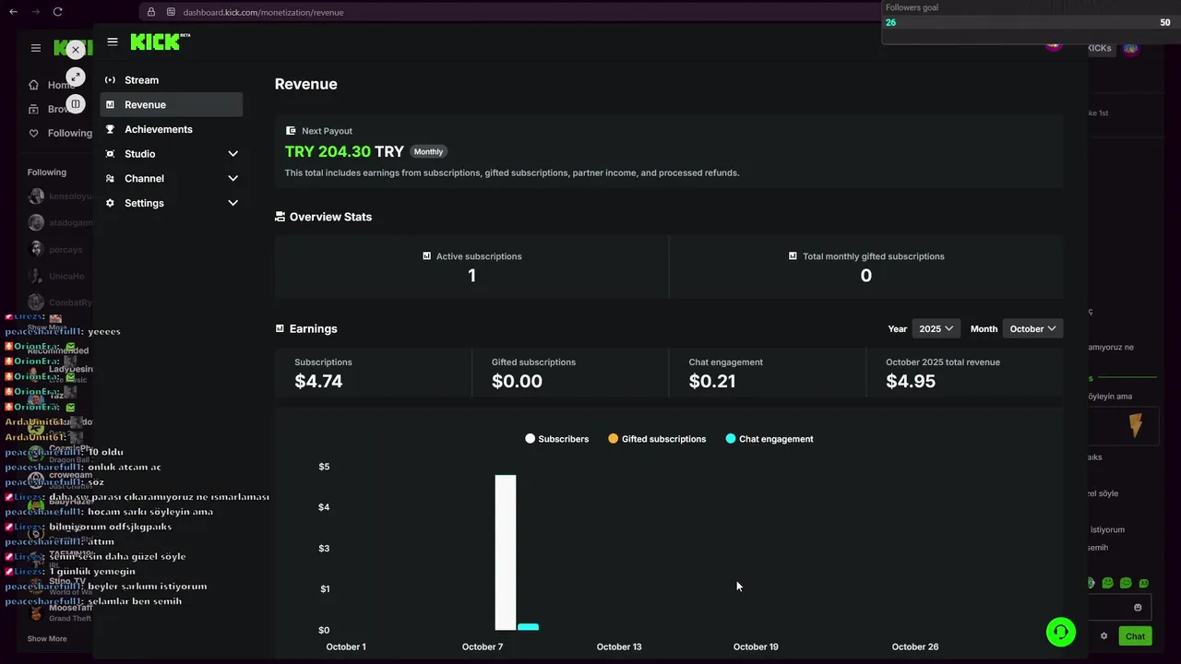Image resolution: width=1181 pixels, height=664 pixels.
Task: Close the overlay with the X button
Action: point(76,50)
